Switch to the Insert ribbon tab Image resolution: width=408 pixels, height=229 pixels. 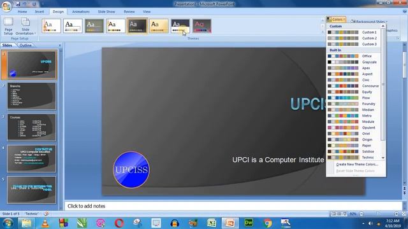(40, 11)
